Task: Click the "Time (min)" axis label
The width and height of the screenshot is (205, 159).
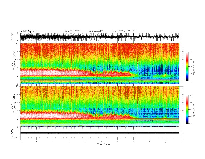Action: tap(104, 144)
